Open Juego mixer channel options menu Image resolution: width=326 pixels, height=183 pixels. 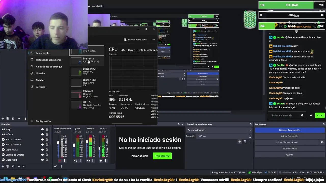(x=80, y=161)
